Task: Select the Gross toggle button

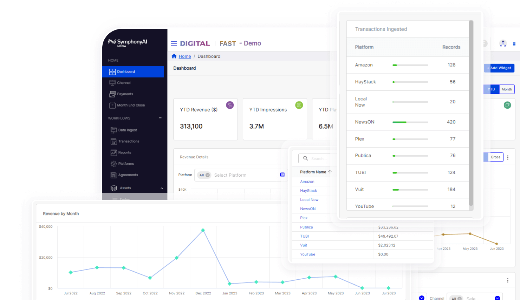Action: 495,157
